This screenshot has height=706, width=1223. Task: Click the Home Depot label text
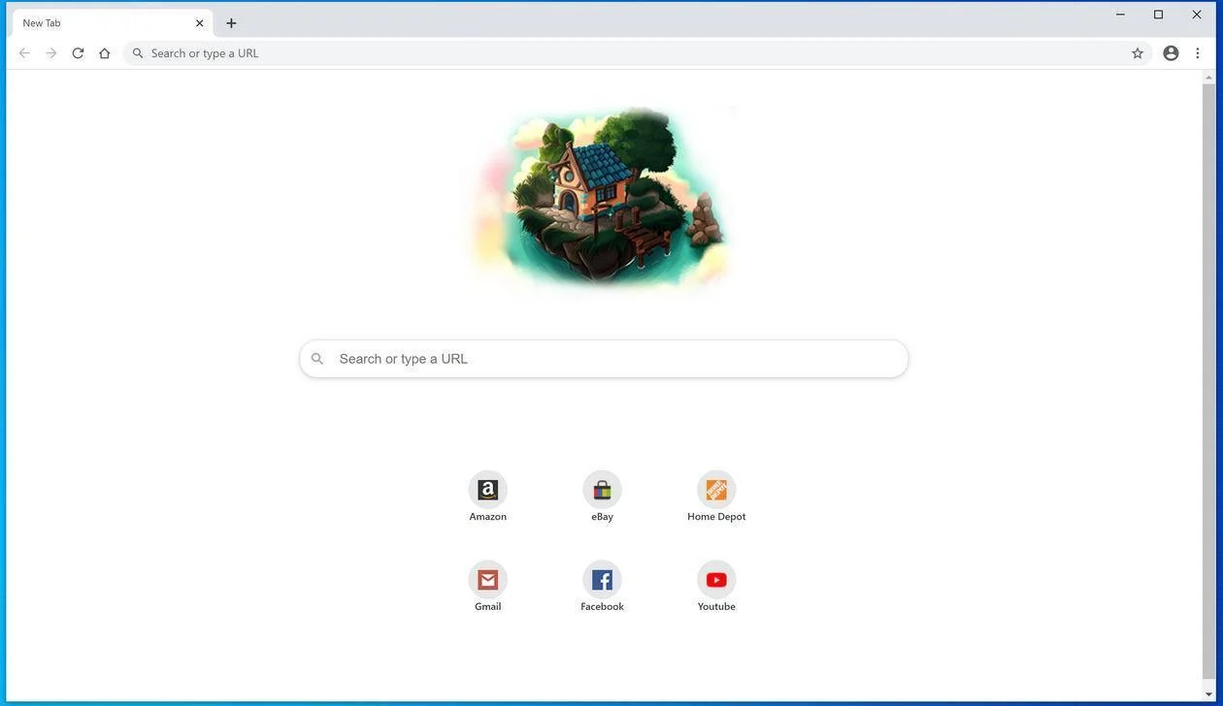[x=716, y=517]
